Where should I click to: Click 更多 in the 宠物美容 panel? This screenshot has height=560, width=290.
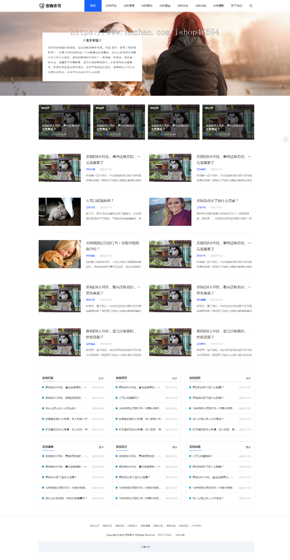175,447
